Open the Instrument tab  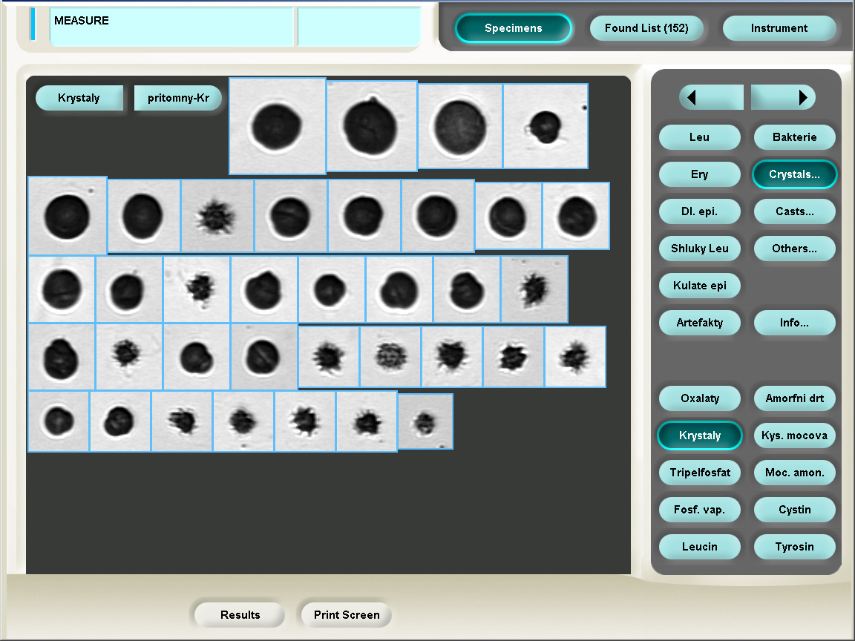click(779, 28)
